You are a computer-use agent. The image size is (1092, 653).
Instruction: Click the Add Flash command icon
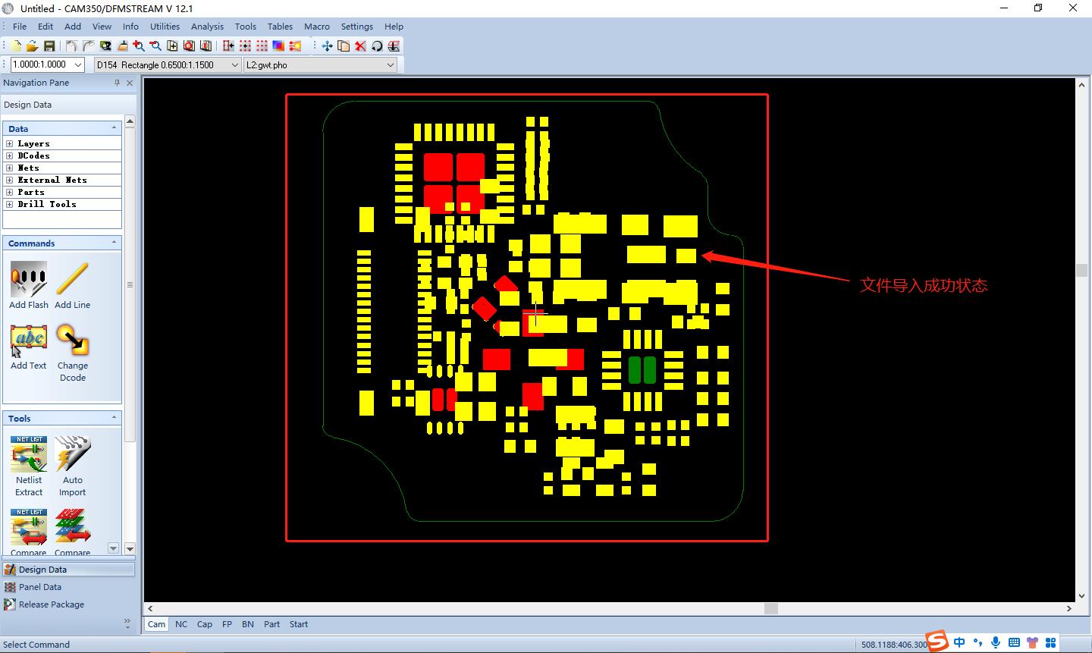pyautogui.click(x=29, y=280)
